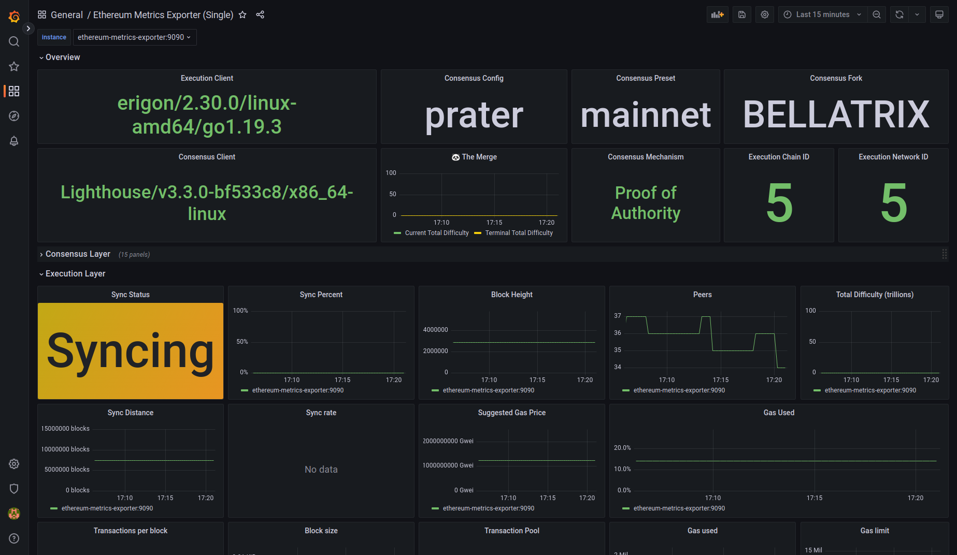Zoom out the time range
This screenshot has height=555, width=957.
click(x=877, y=14)
